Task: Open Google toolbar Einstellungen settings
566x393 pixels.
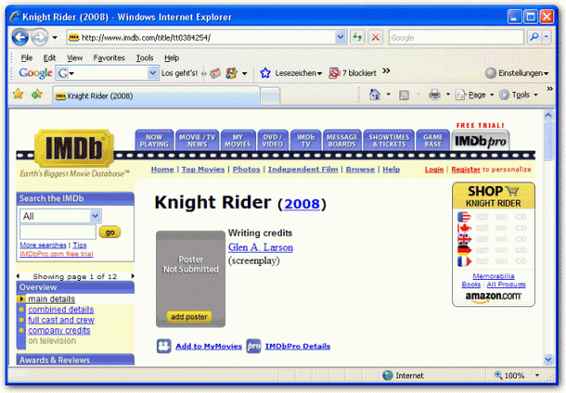Action: (x=517, y=73)
